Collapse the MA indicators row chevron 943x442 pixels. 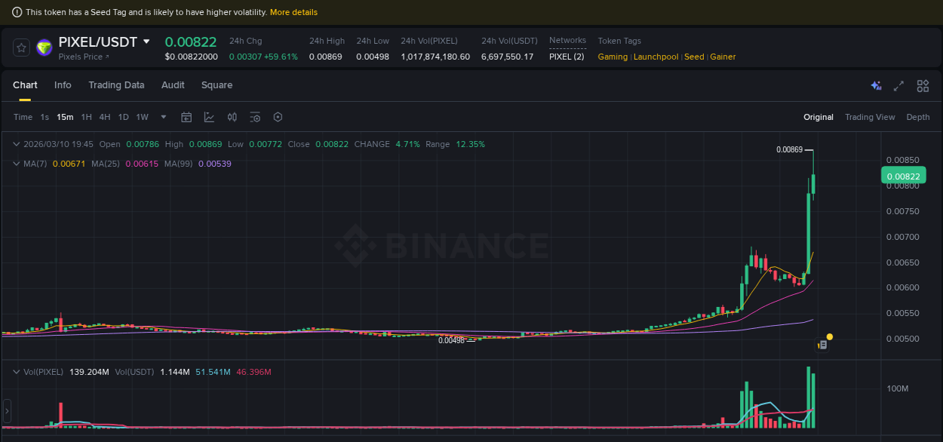pyautogui.click(x=16, y=164)
